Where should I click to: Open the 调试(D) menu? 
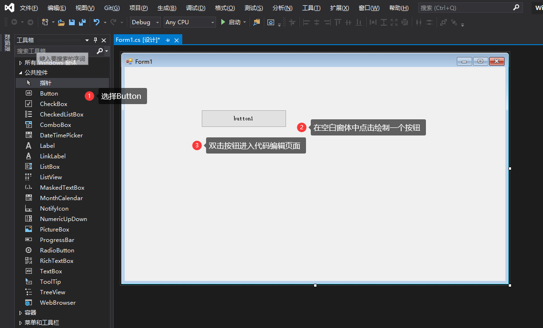[196, 8]
